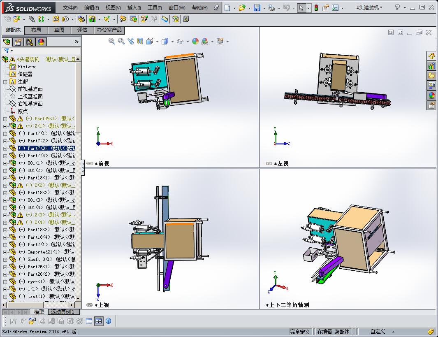
Task: Expand the feature tree tabs chevron
Action: click(x=76, y=42)
